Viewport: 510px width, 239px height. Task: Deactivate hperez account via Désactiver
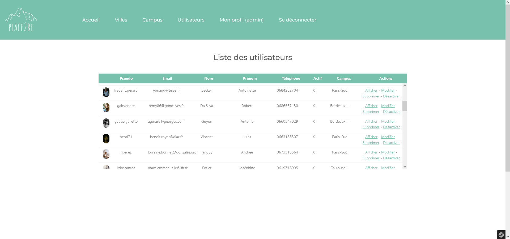point(391,158)
